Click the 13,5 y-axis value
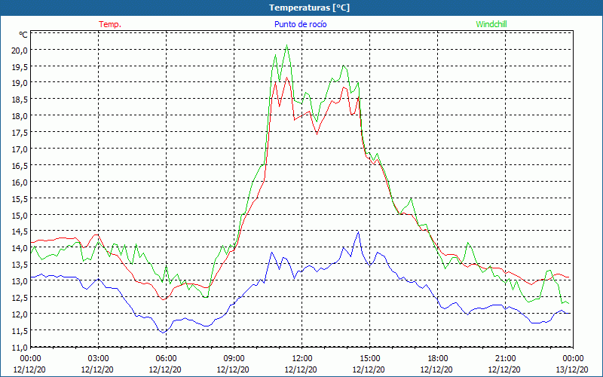Viewport: 603px width, 377px height. coord(20,265)
